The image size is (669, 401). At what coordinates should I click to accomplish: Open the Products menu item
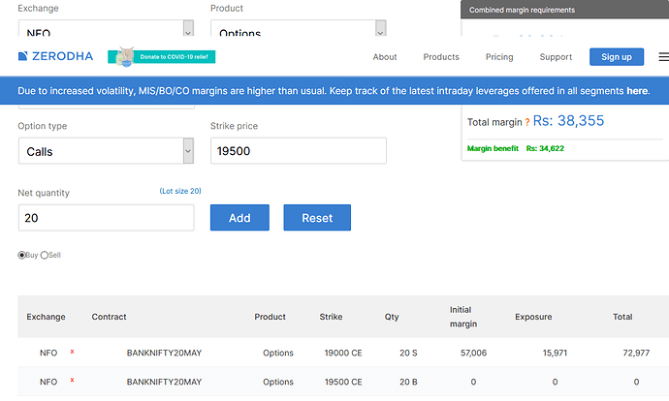pos(441,57)
